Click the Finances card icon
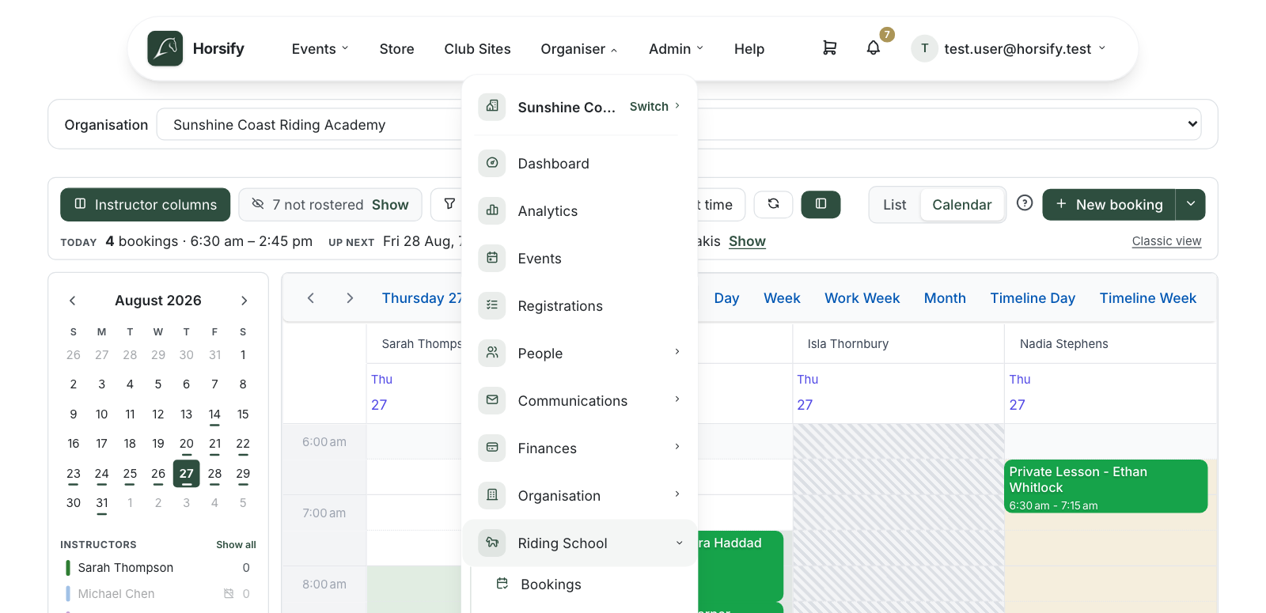Viewport: 1266px width, 613px height. pyautogui.click(x=492, y=448)
